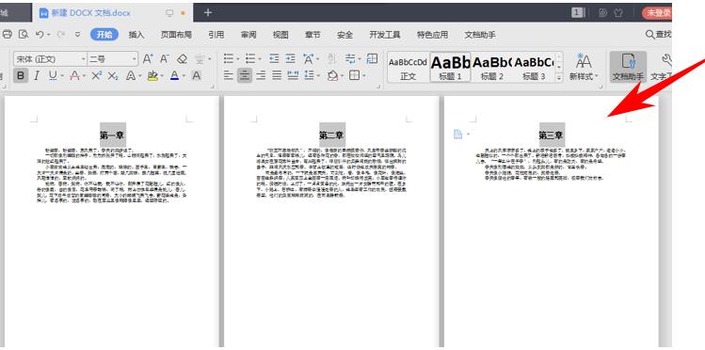This screenshot has width=705, height=350.
Task: Apply the 正文 style
Action: pyautogui.click(x=408, y=67)
